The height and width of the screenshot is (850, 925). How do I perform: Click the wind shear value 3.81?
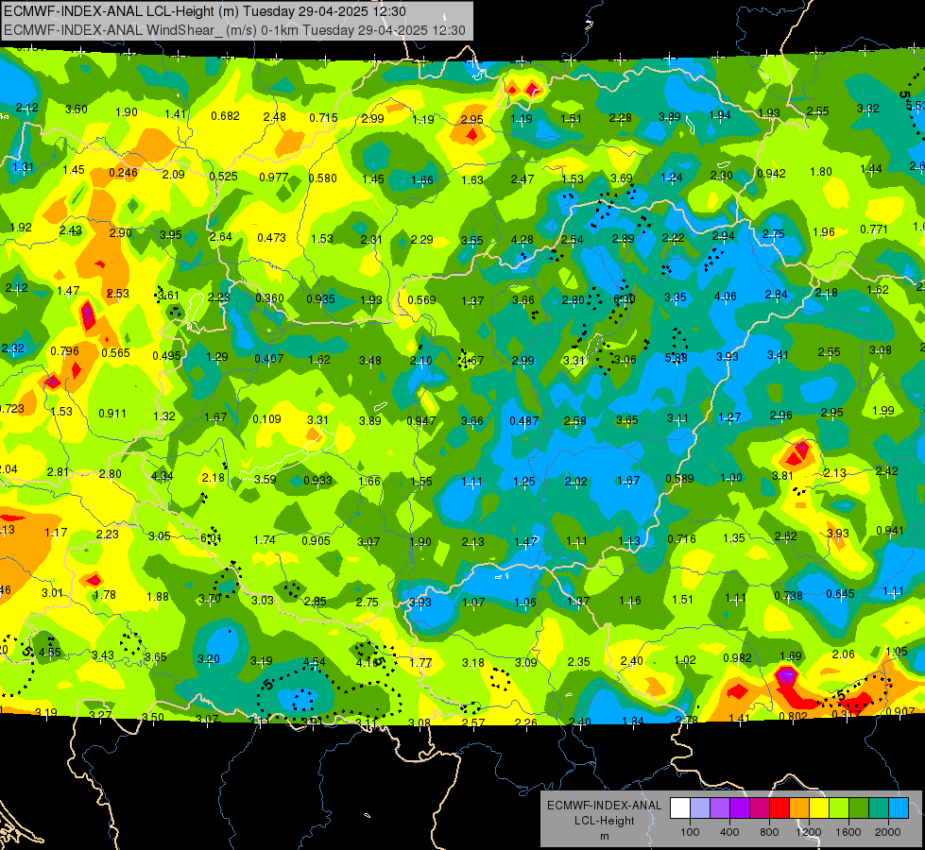(x=783, y=475)
